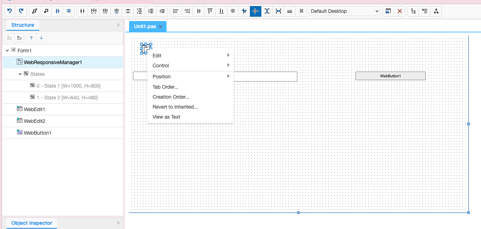The image size is (481, 229).
Task: Click the red X delete desktop icon
Action: (400, 11)
